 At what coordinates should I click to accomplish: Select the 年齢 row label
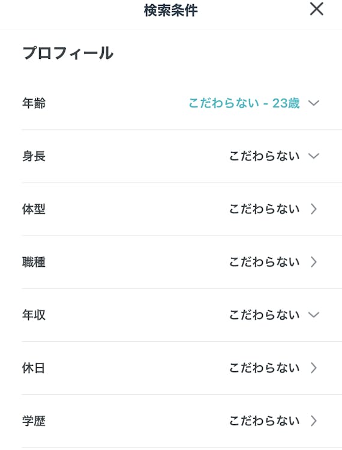coord(34,103)
